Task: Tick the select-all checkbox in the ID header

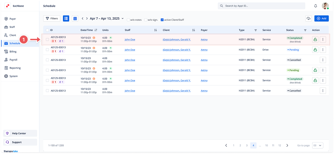Action: tap(47, 30)
